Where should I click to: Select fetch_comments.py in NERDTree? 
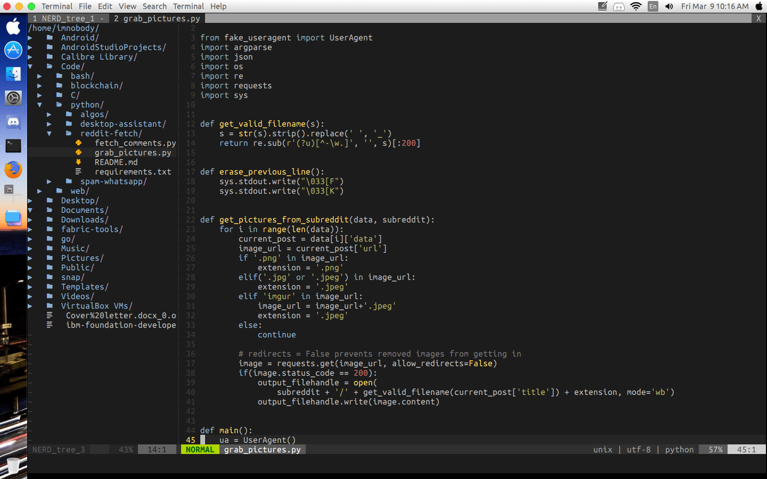[135, 143]
